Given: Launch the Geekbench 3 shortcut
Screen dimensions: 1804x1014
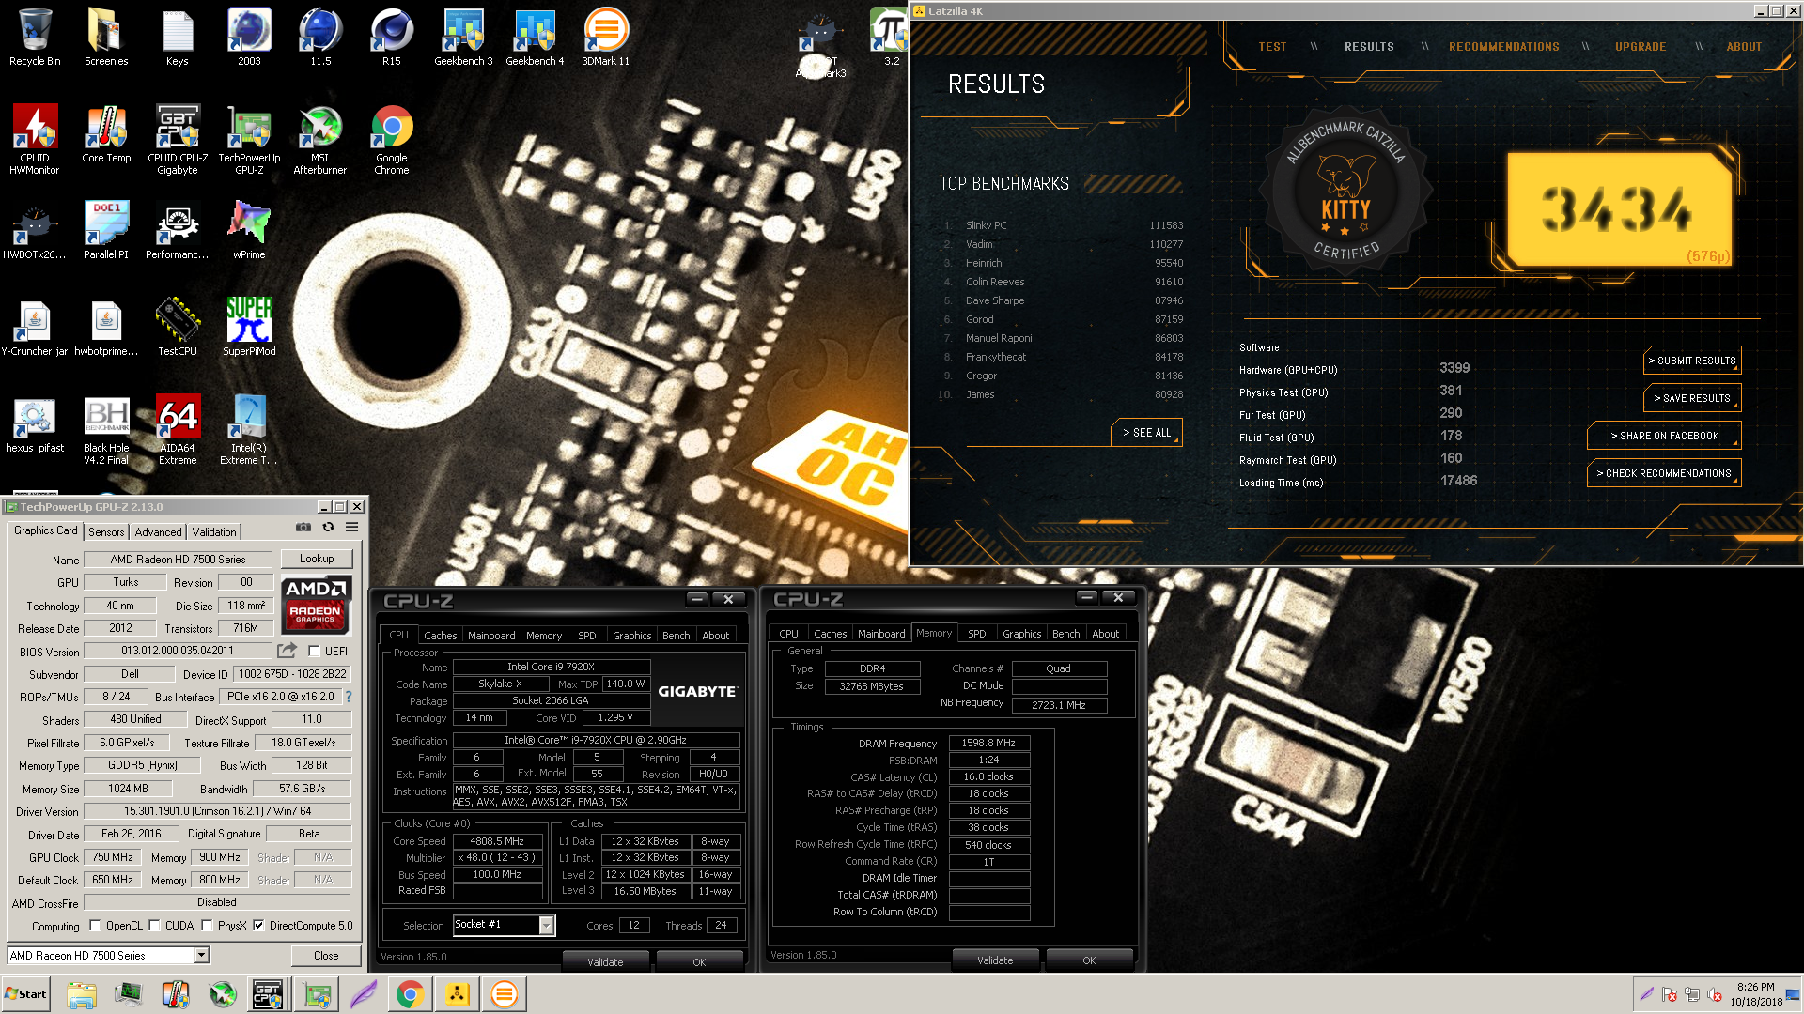Looking at the screenshot, I should (463, 38).
